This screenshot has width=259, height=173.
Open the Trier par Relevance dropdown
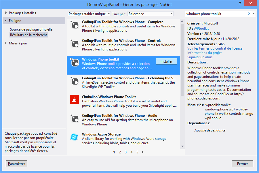[151, 14]
